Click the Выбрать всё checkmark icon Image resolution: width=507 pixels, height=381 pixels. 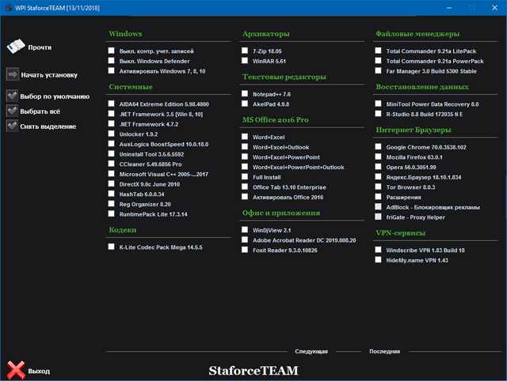coord(13,111)
